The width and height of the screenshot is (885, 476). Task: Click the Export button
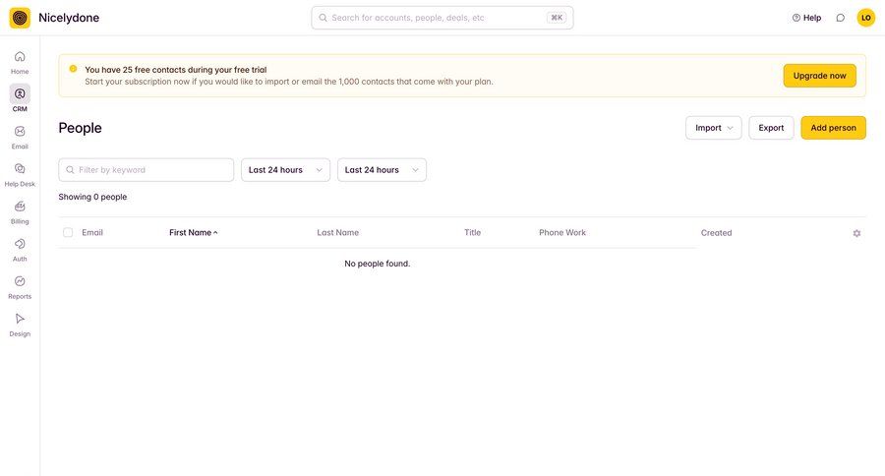771,128
